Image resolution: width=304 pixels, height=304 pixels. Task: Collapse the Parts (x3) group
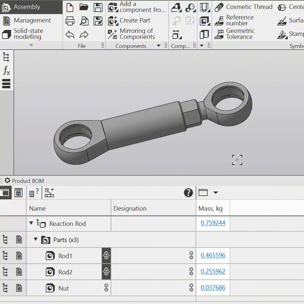(x=36, y=239)
